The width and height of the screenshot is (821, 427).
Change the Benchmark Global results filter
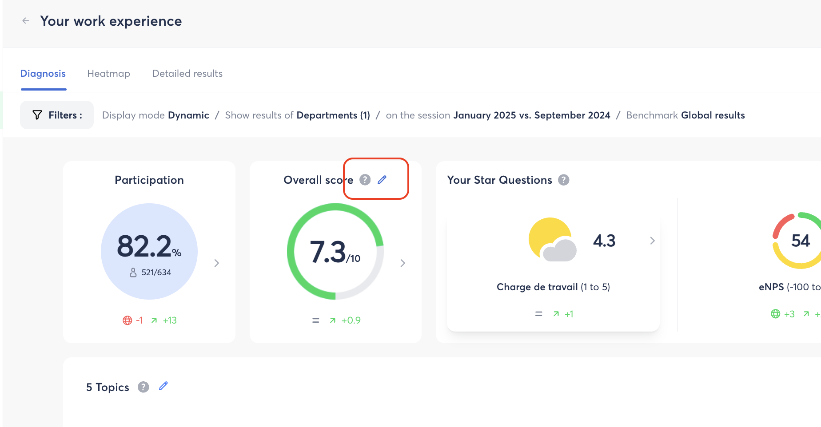point(685,115)
